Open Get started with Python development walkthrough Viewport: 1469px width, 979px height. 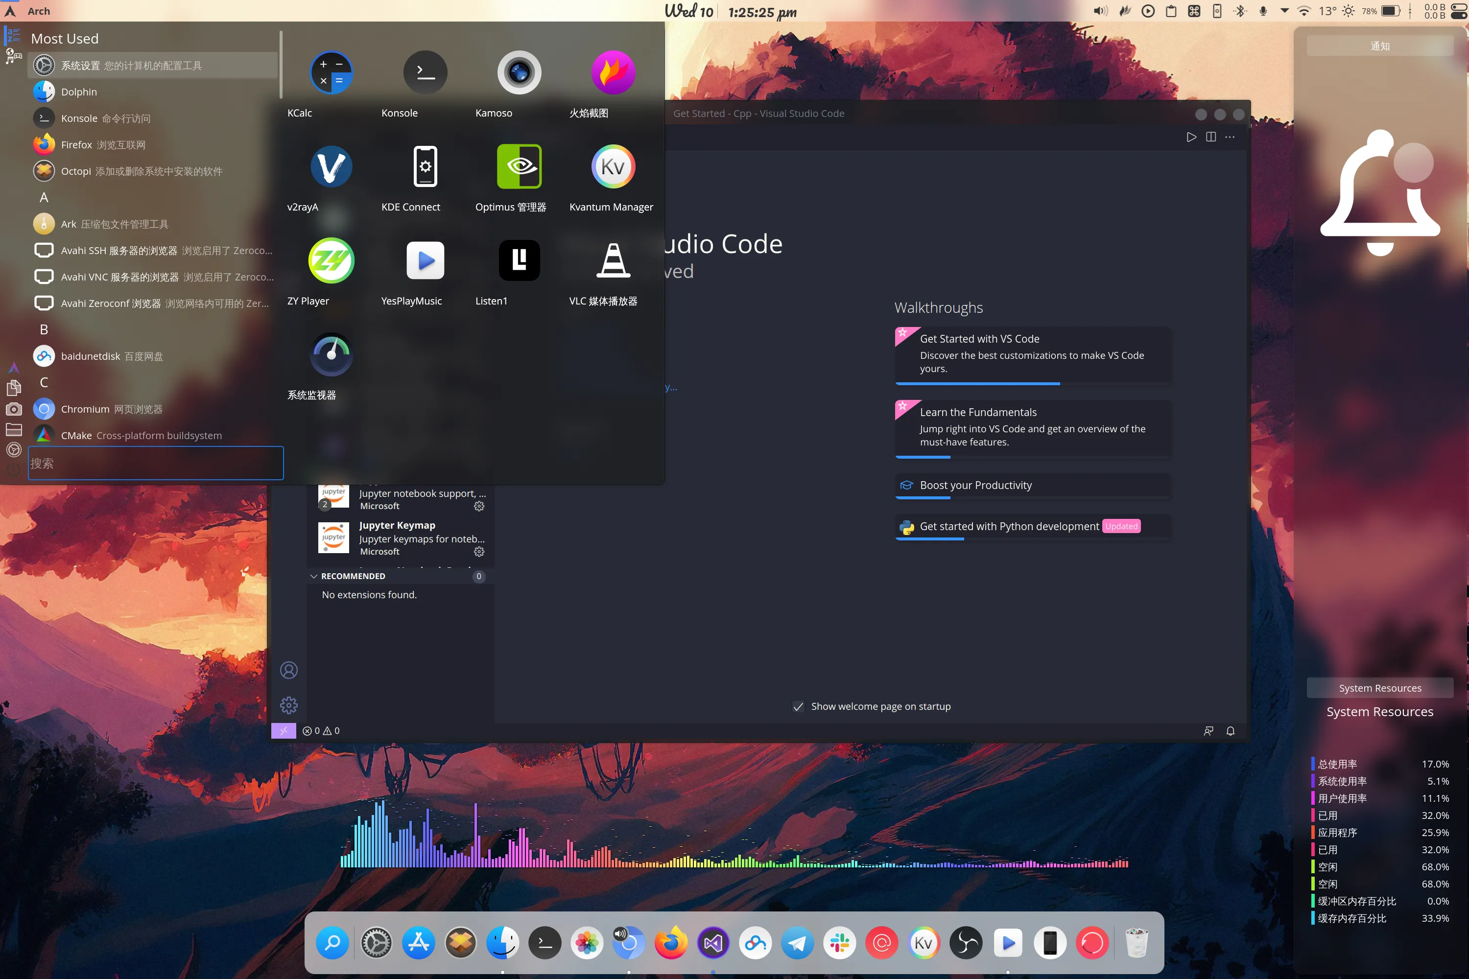[1033, 527]
